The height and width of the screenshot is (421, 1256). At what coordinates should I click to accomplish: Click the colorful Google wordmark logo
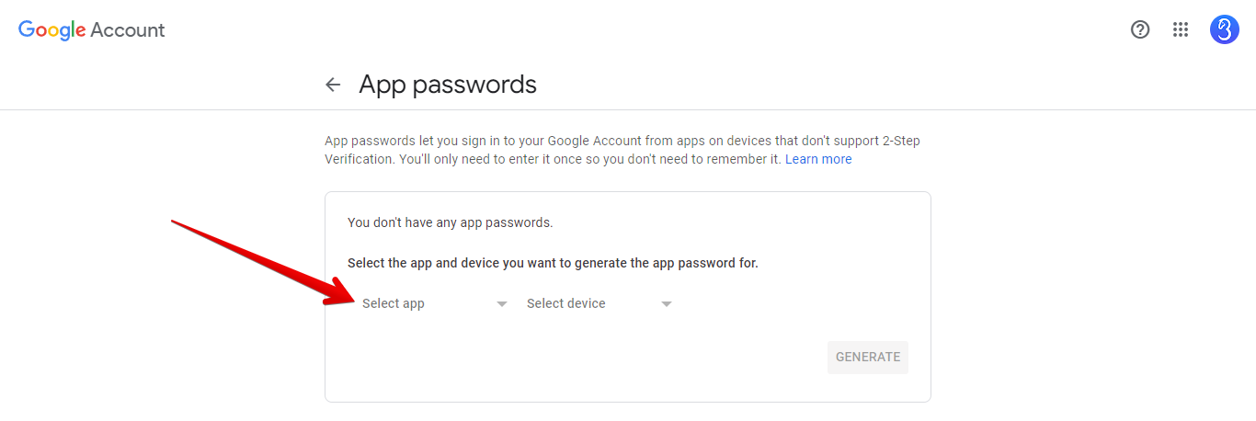51,29
